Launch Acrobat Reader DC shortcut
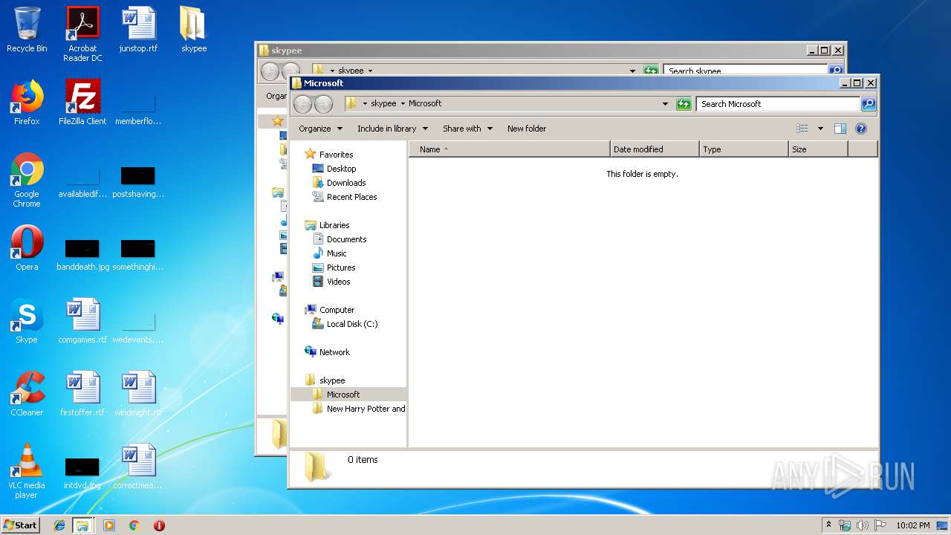951x535 pixels. click(82, 33)
